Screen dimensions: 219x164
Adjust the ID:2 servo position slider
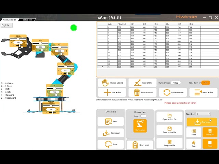[x=40, y=43]
